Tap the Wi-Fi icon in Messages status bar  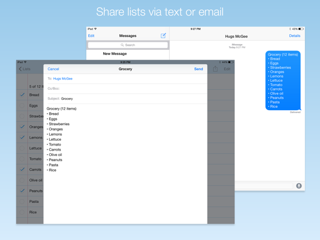click(x=95, y=29)
